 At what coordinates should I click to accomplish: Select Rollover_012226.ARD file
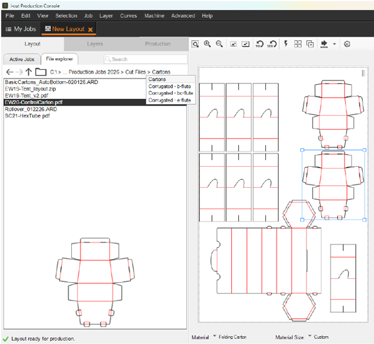click(x=95, y=109)
